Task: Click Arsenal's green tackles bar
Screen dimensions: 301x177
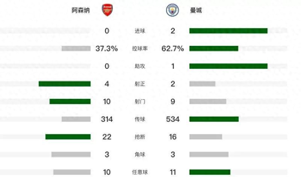Action: (68, 137)
